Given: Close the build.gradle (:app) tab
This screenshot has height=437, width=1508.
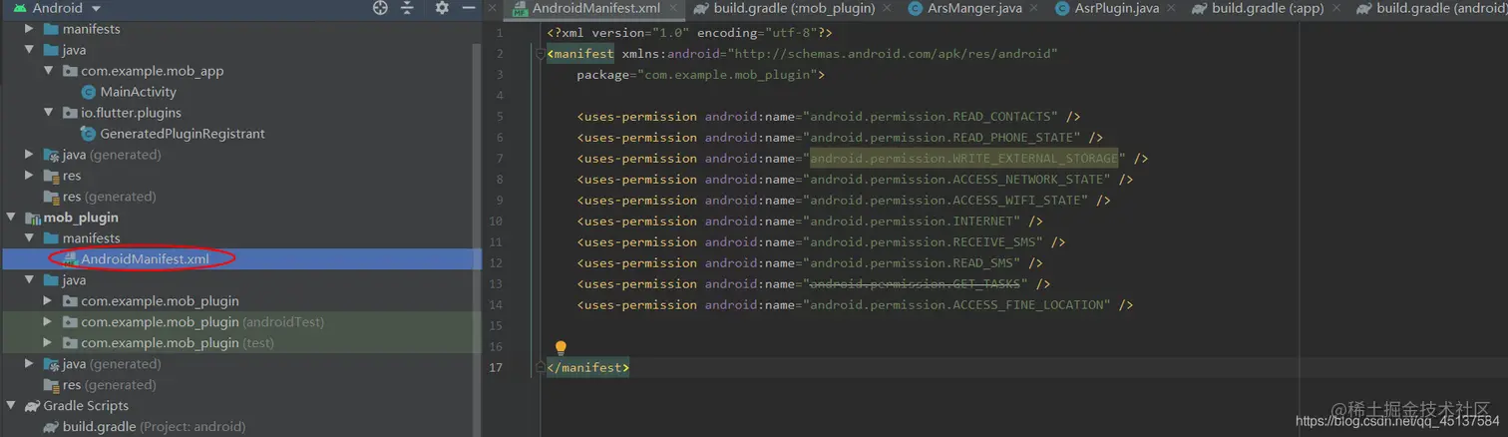Looking at the screenshot, I should (x=1335, y=8).
